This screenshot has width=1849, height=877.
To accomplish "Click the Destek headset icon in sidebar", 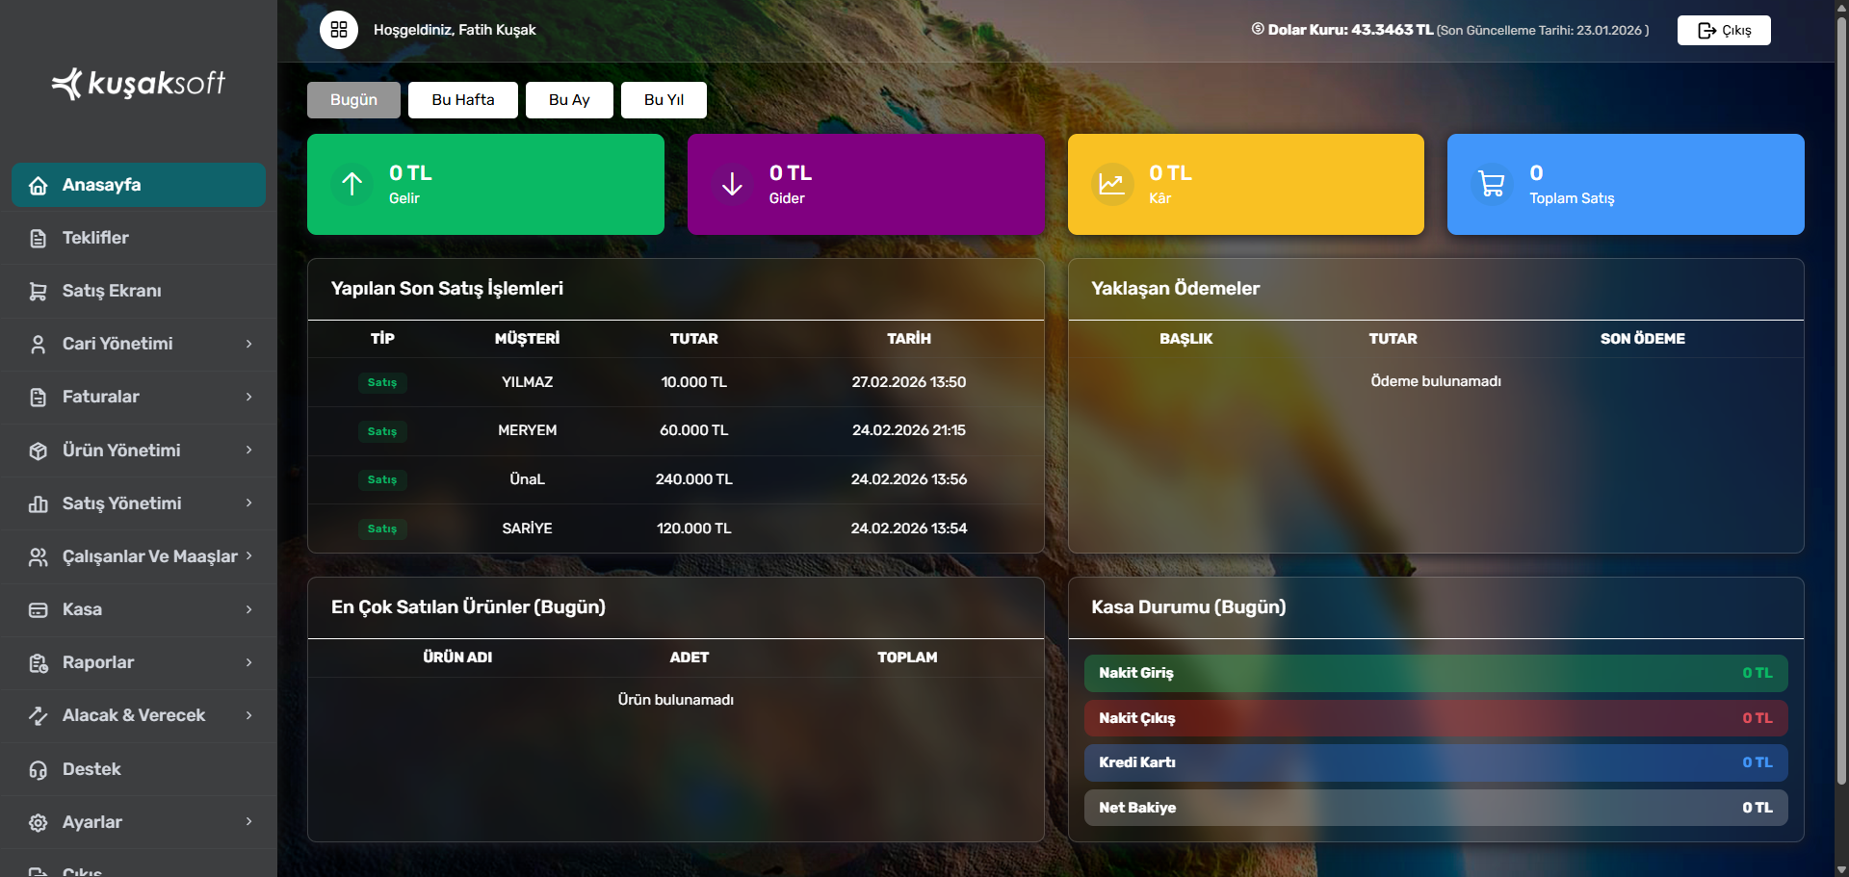I will 39,770.
